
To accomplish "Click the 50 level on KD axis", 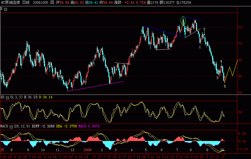I will coord(240,112).
